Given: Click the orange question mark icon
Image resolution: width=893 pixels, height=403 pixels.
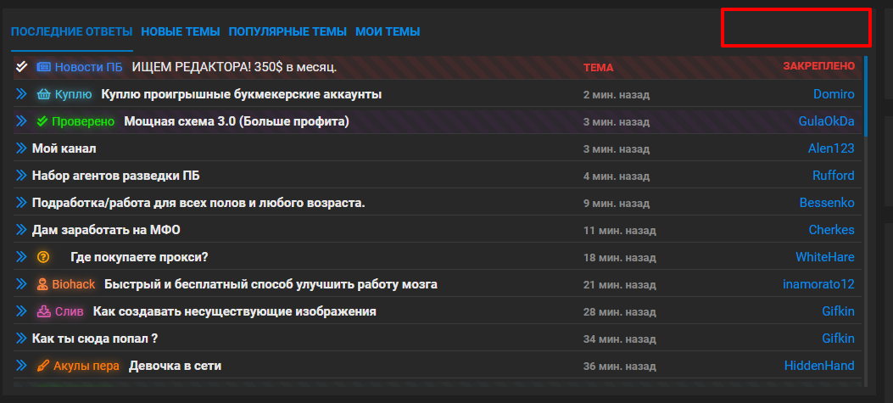Looking at the screenshot, I should pos(43,257).
